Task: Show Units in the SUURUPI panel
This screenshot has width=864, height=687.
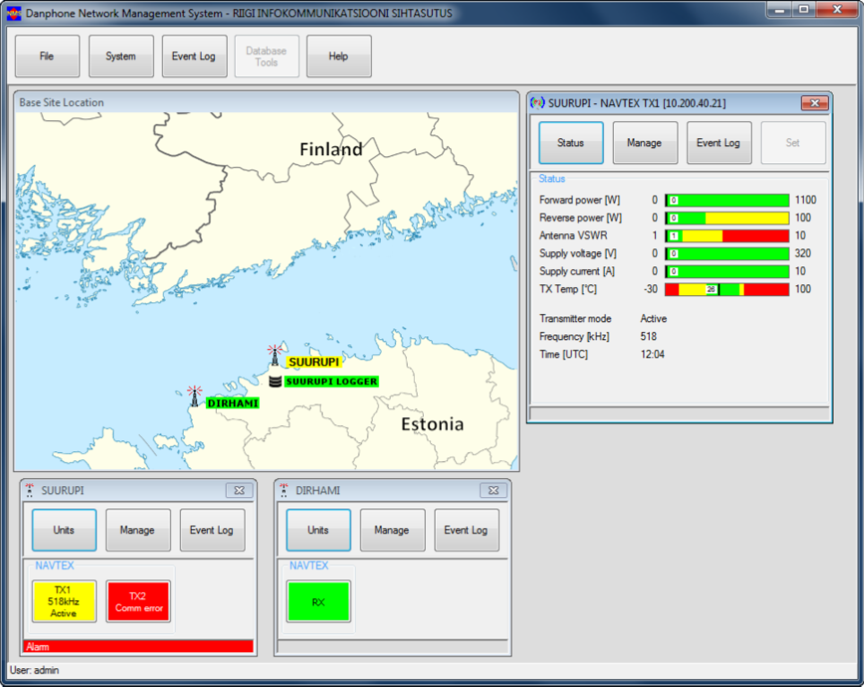Action: (64, 530)
